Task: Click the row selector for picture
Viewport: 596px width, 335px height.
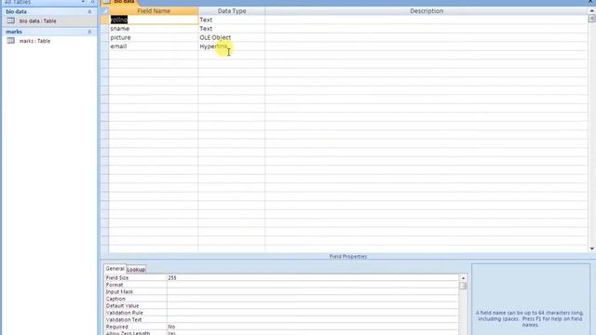Action: point(105,37)
